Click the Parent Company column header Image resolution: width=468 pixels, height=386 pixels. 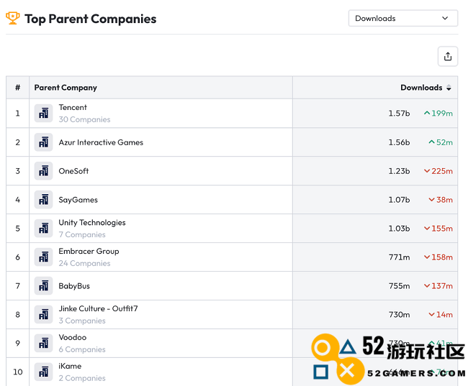(x=66, y=88)
